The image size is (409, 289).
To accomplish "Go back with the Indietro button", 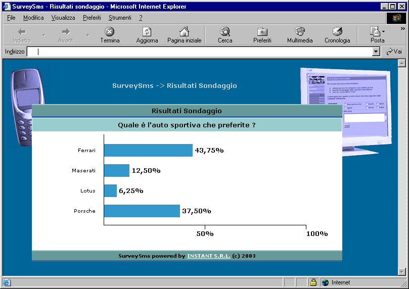I will (x=22, y=35).
